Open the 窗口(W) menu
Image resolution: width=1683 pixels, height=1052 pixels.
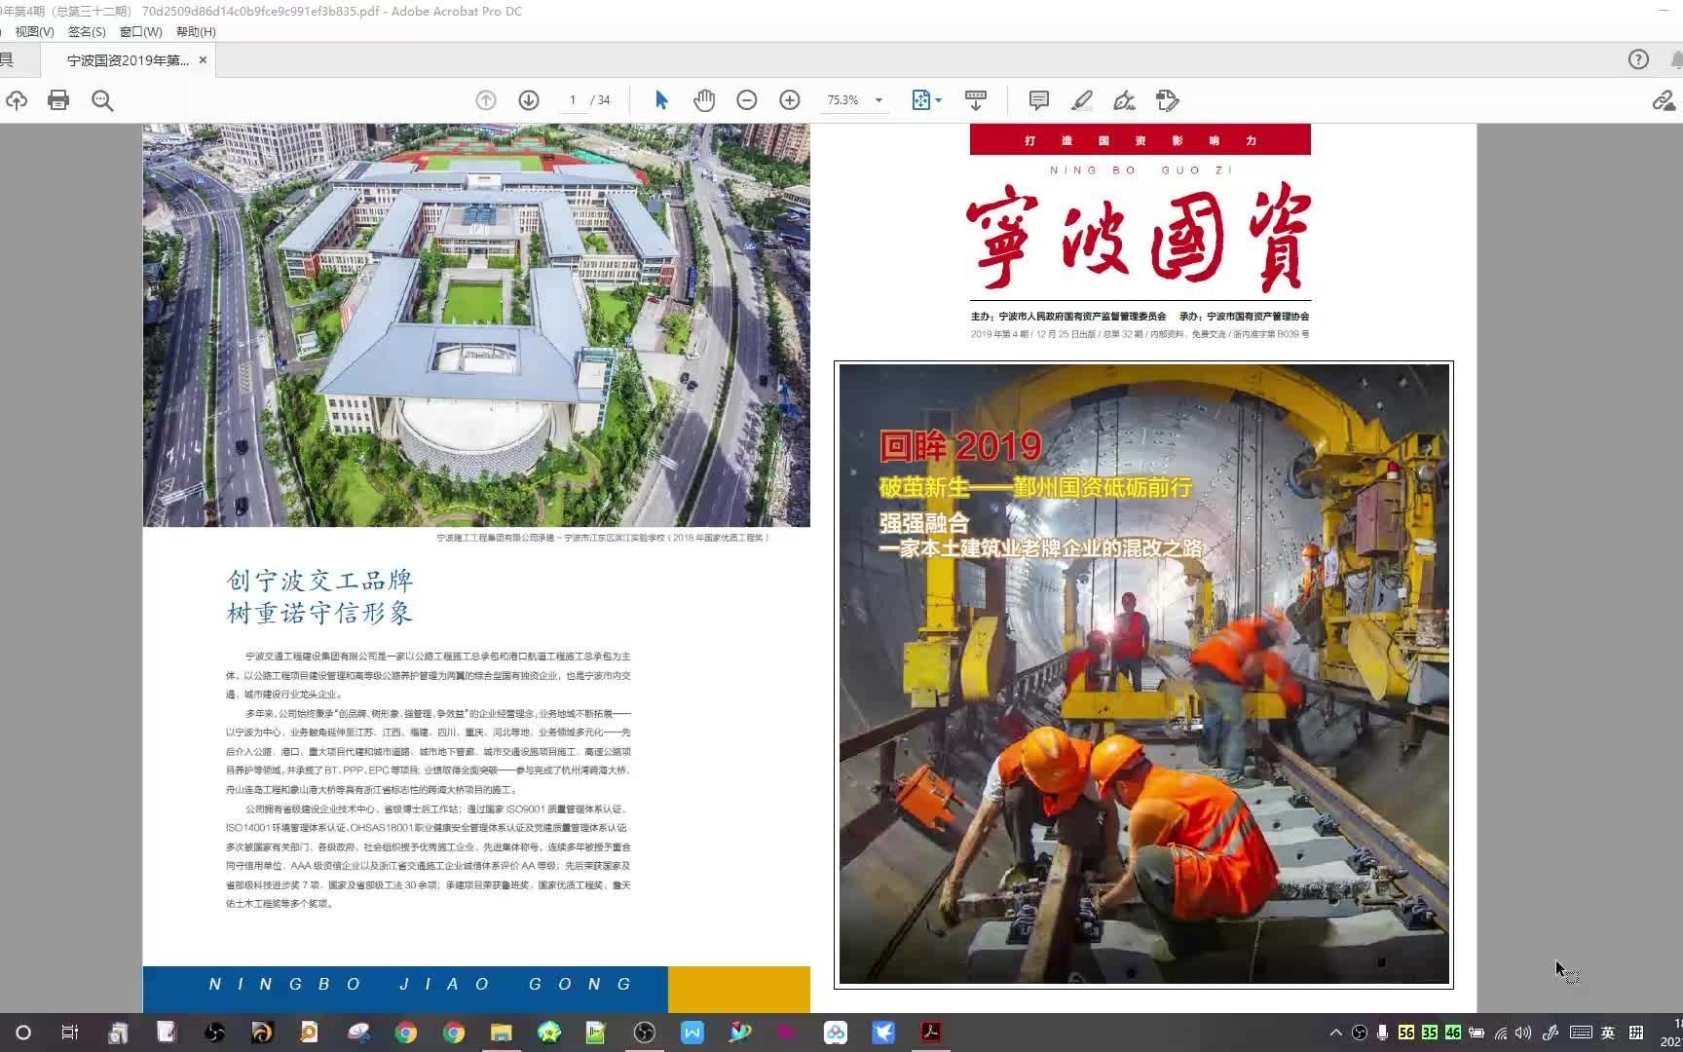141,31
